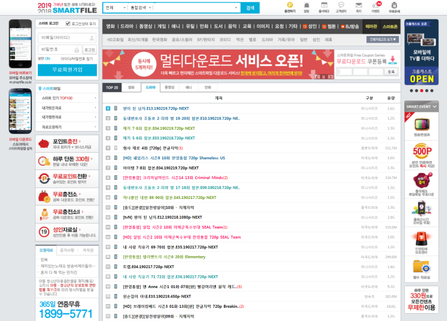The height and width of the screenshot is (321, 447).
Task: Click the first coupon code field
Action: point(345,72)
